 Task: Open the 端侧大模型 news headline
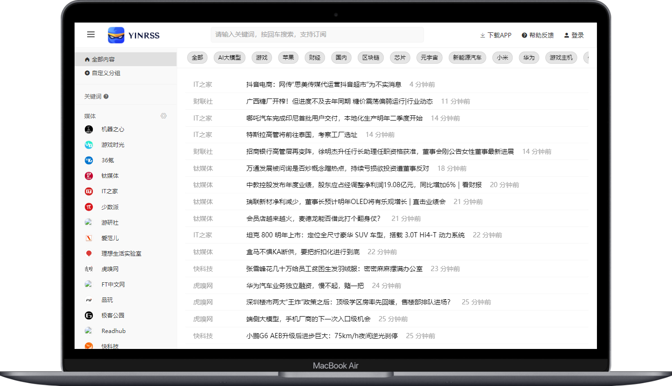pyautogui.click(x=309, y=319)
